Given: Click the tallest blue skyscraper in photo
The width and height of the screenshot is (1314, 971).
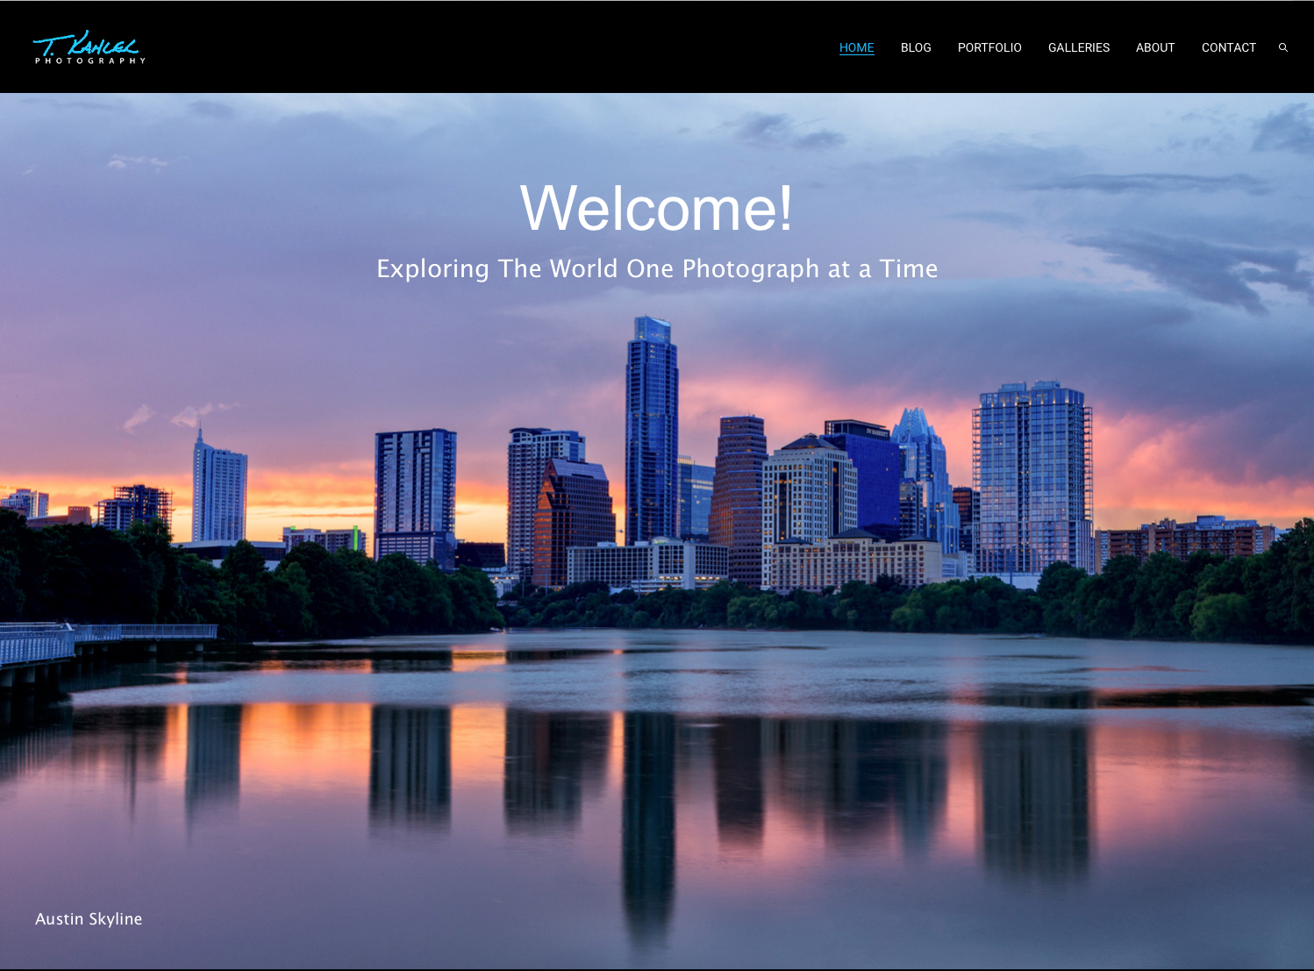Looking at the screenshot, I should (x=651, y=430).
